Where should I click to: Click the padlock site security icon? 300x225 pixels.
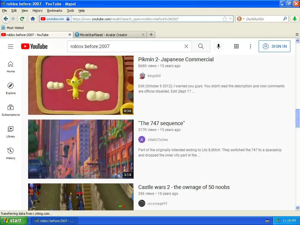[68, 19]
